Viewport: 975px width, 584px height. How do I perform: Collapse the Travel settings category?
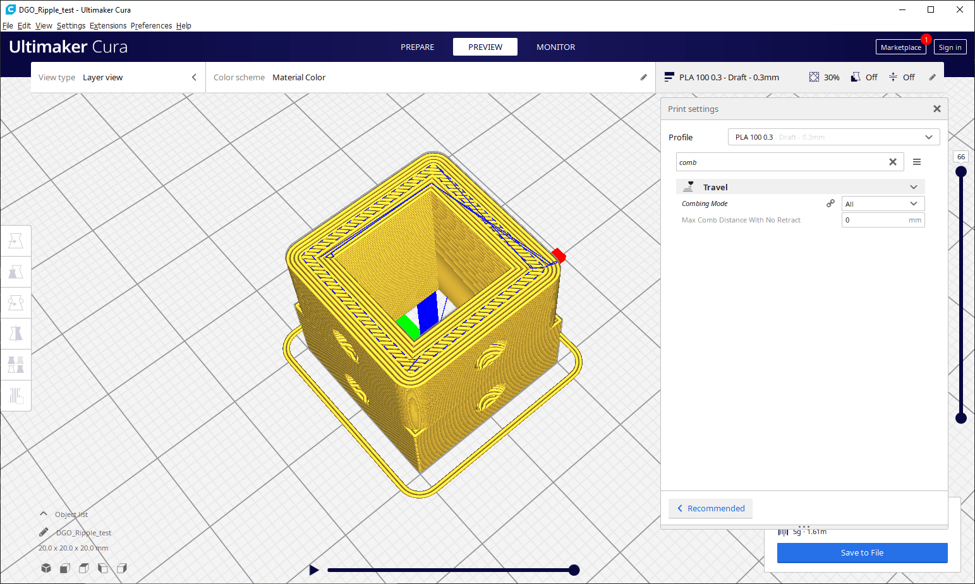914,187
